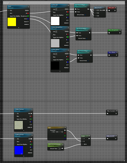
Task: Toggle Default Value checkbox on metal Use PackedMaps switch
Action: [x=88, y=61]
